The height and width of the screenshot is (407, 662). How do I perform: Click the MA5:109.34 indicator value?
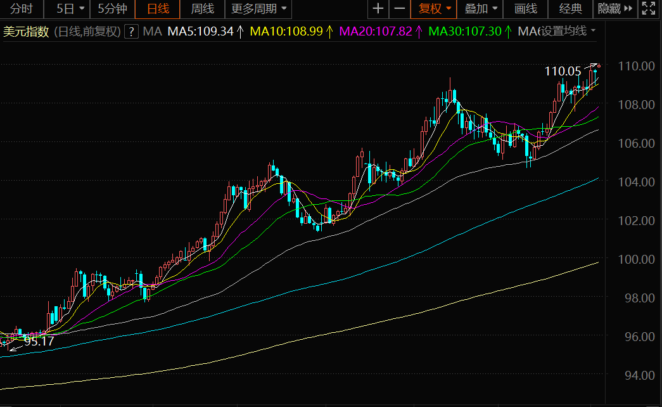tap(201, 31)
